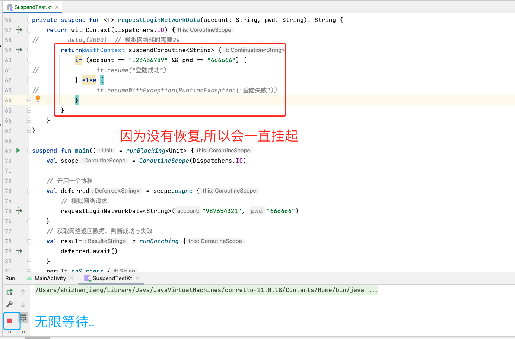Open the yellow lightbulb quick-fix on line 64
Viewport: 515px width, 339px height.
click(x=38, y=99)
